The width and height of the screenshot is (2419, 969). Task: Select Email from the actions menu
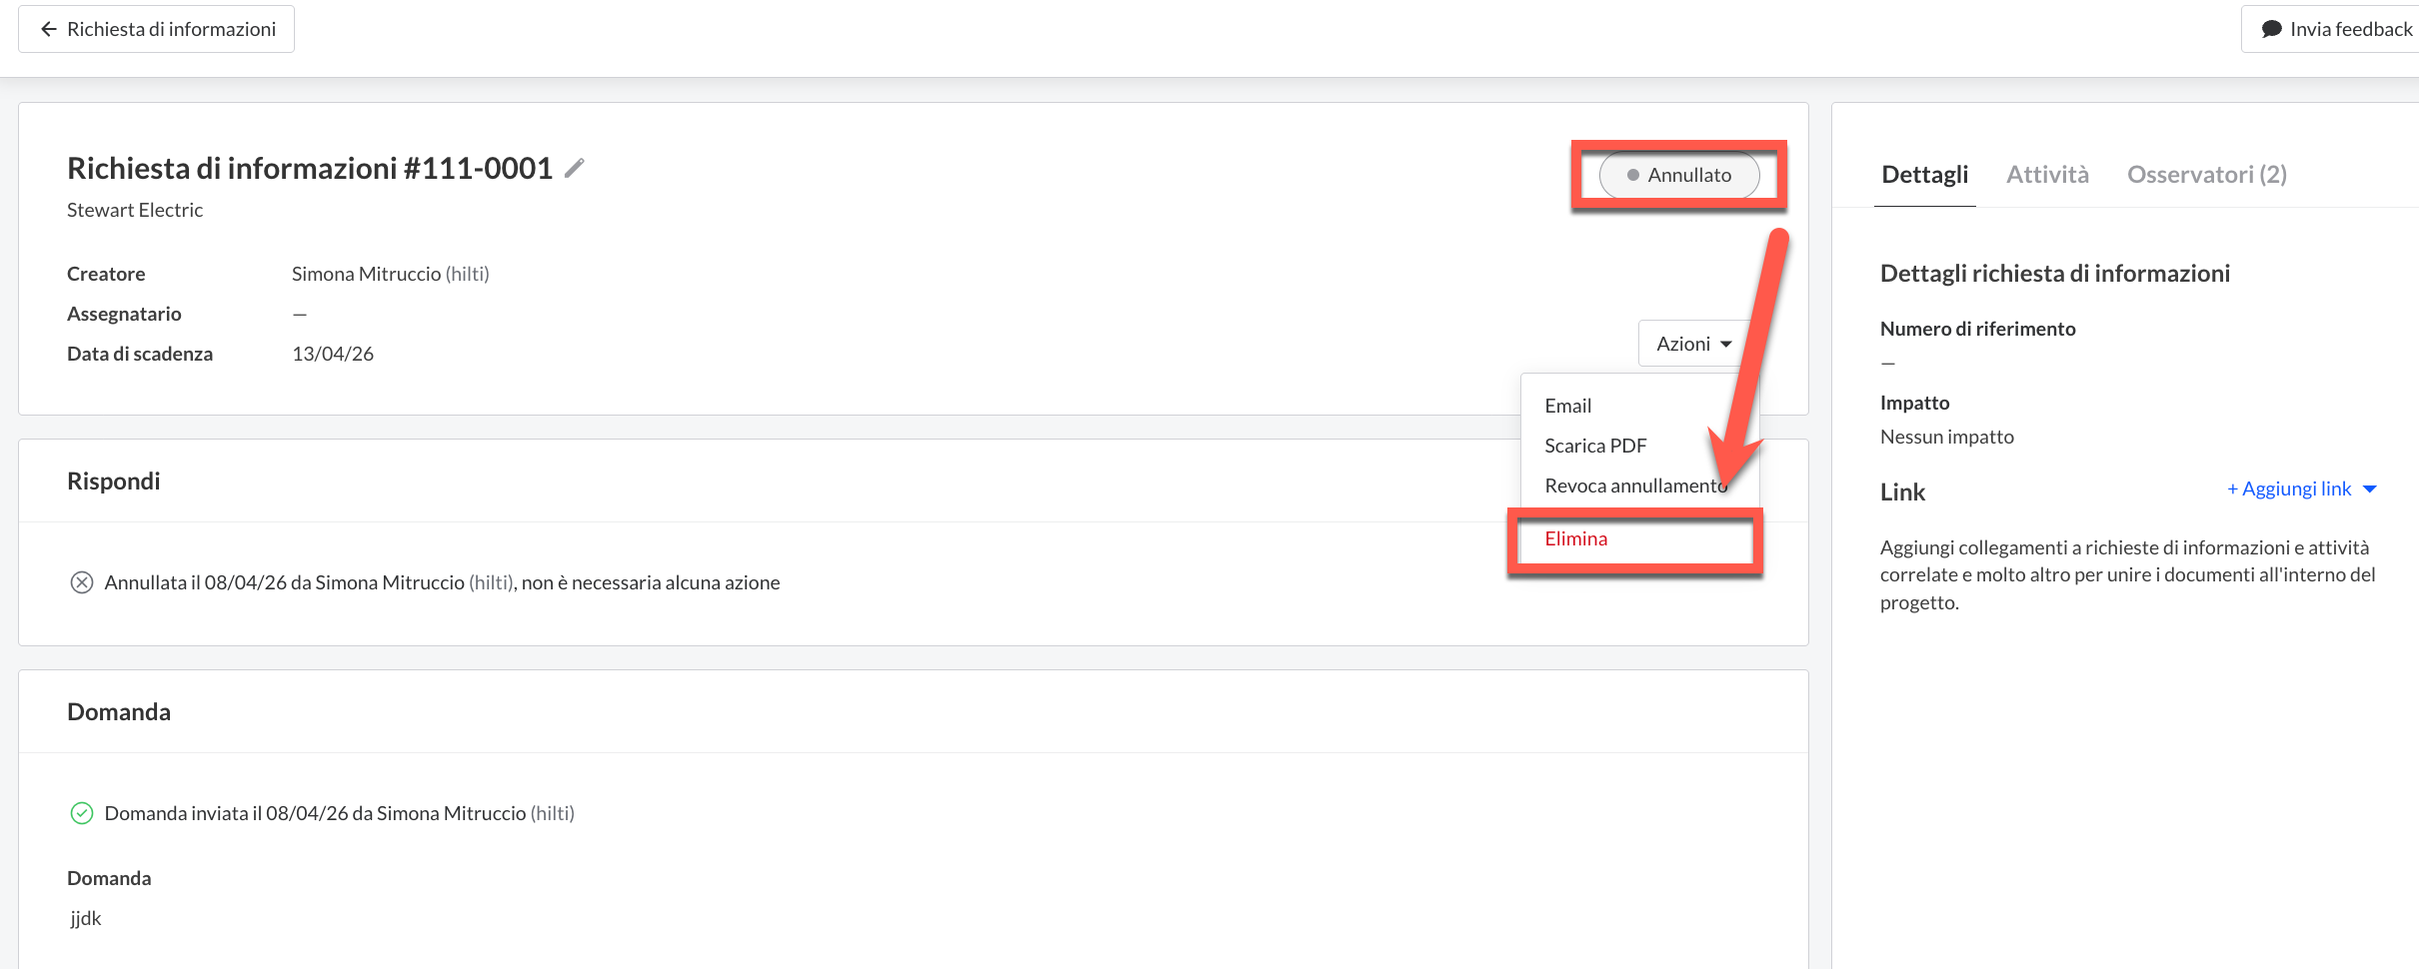pos(1567,406)
